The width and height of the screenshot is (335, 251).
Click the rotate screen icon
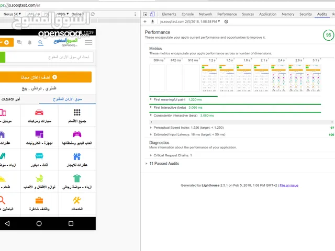pyautogui.click(x=93, y=14)
